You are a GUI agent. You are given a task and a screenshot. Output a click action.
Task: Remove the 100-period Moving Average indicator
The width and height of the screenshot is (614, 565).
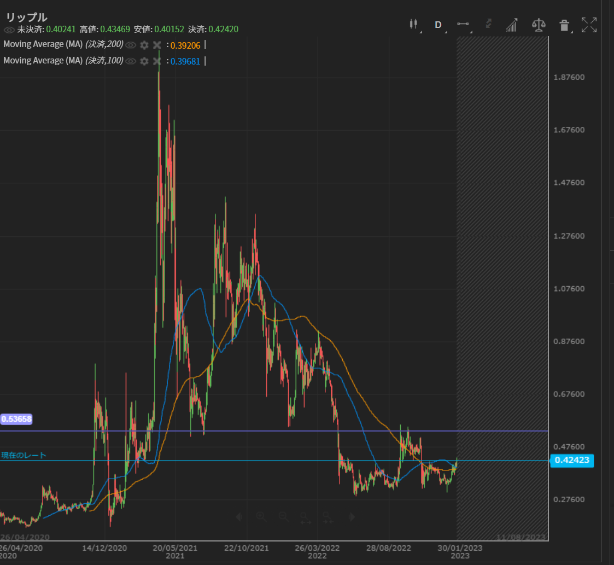[x=157, y=61]
